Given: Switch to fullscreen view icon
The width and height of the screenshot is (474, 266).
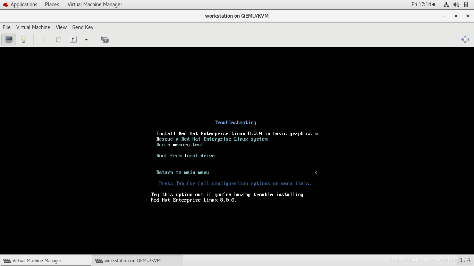Looking at the screenshot, I should pos(465,39).
